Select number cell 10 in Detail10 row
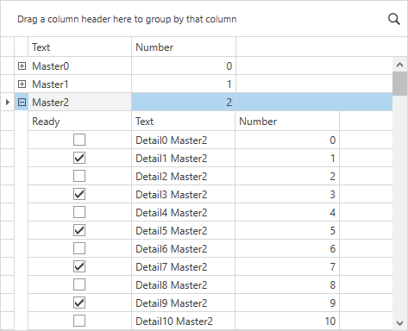The width and height of the screenshot is (408, 331). [x=287, y=321]
